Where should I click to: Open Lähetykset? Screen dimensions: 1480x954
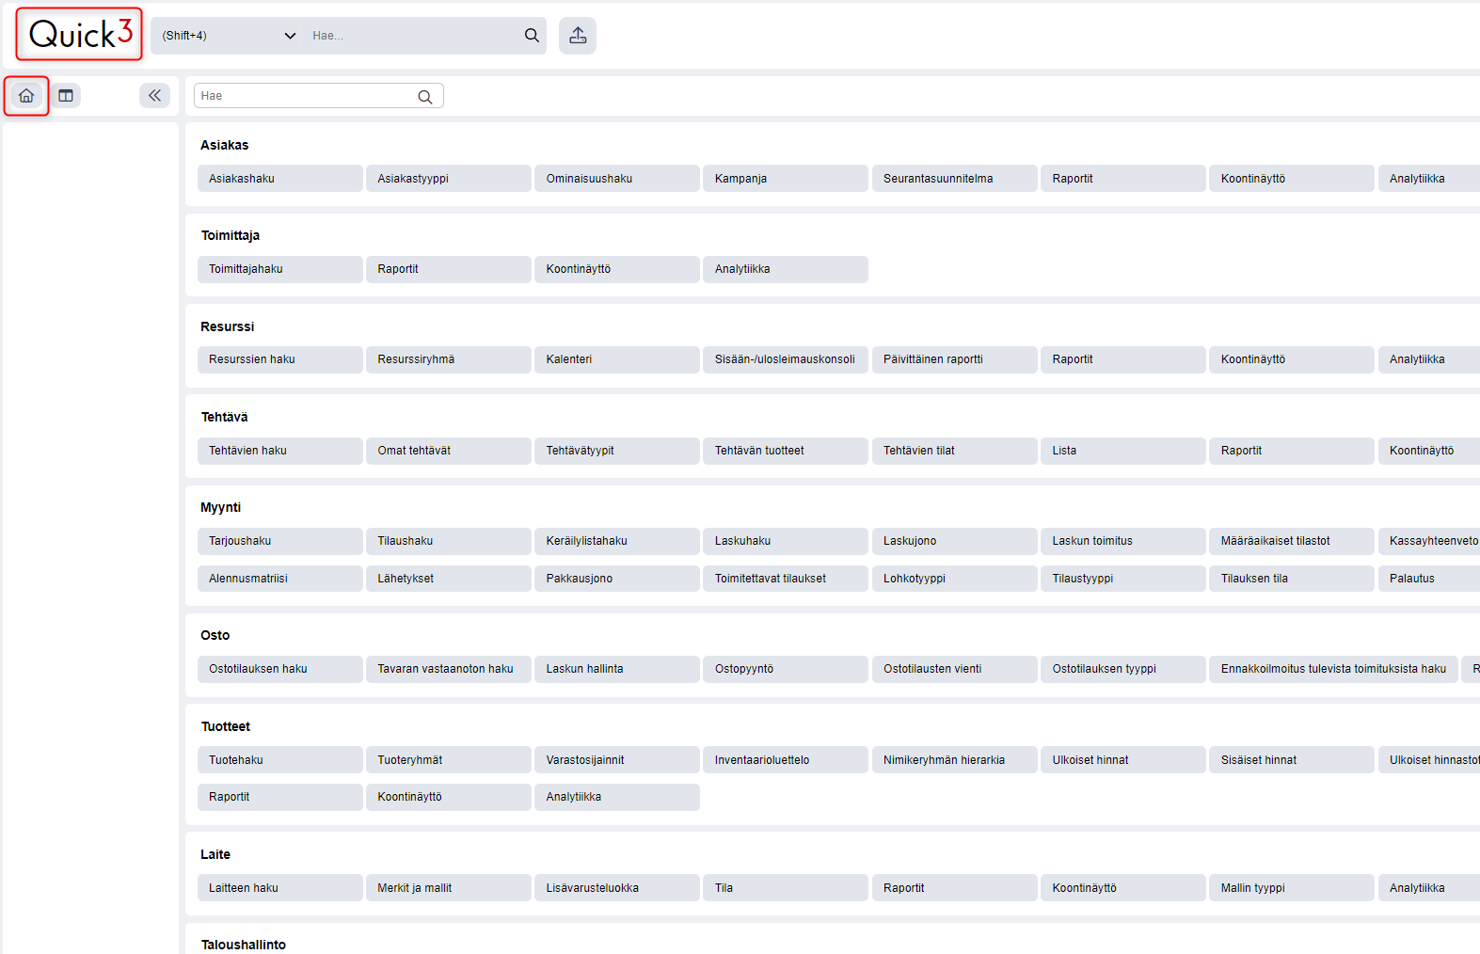(449, 579)
